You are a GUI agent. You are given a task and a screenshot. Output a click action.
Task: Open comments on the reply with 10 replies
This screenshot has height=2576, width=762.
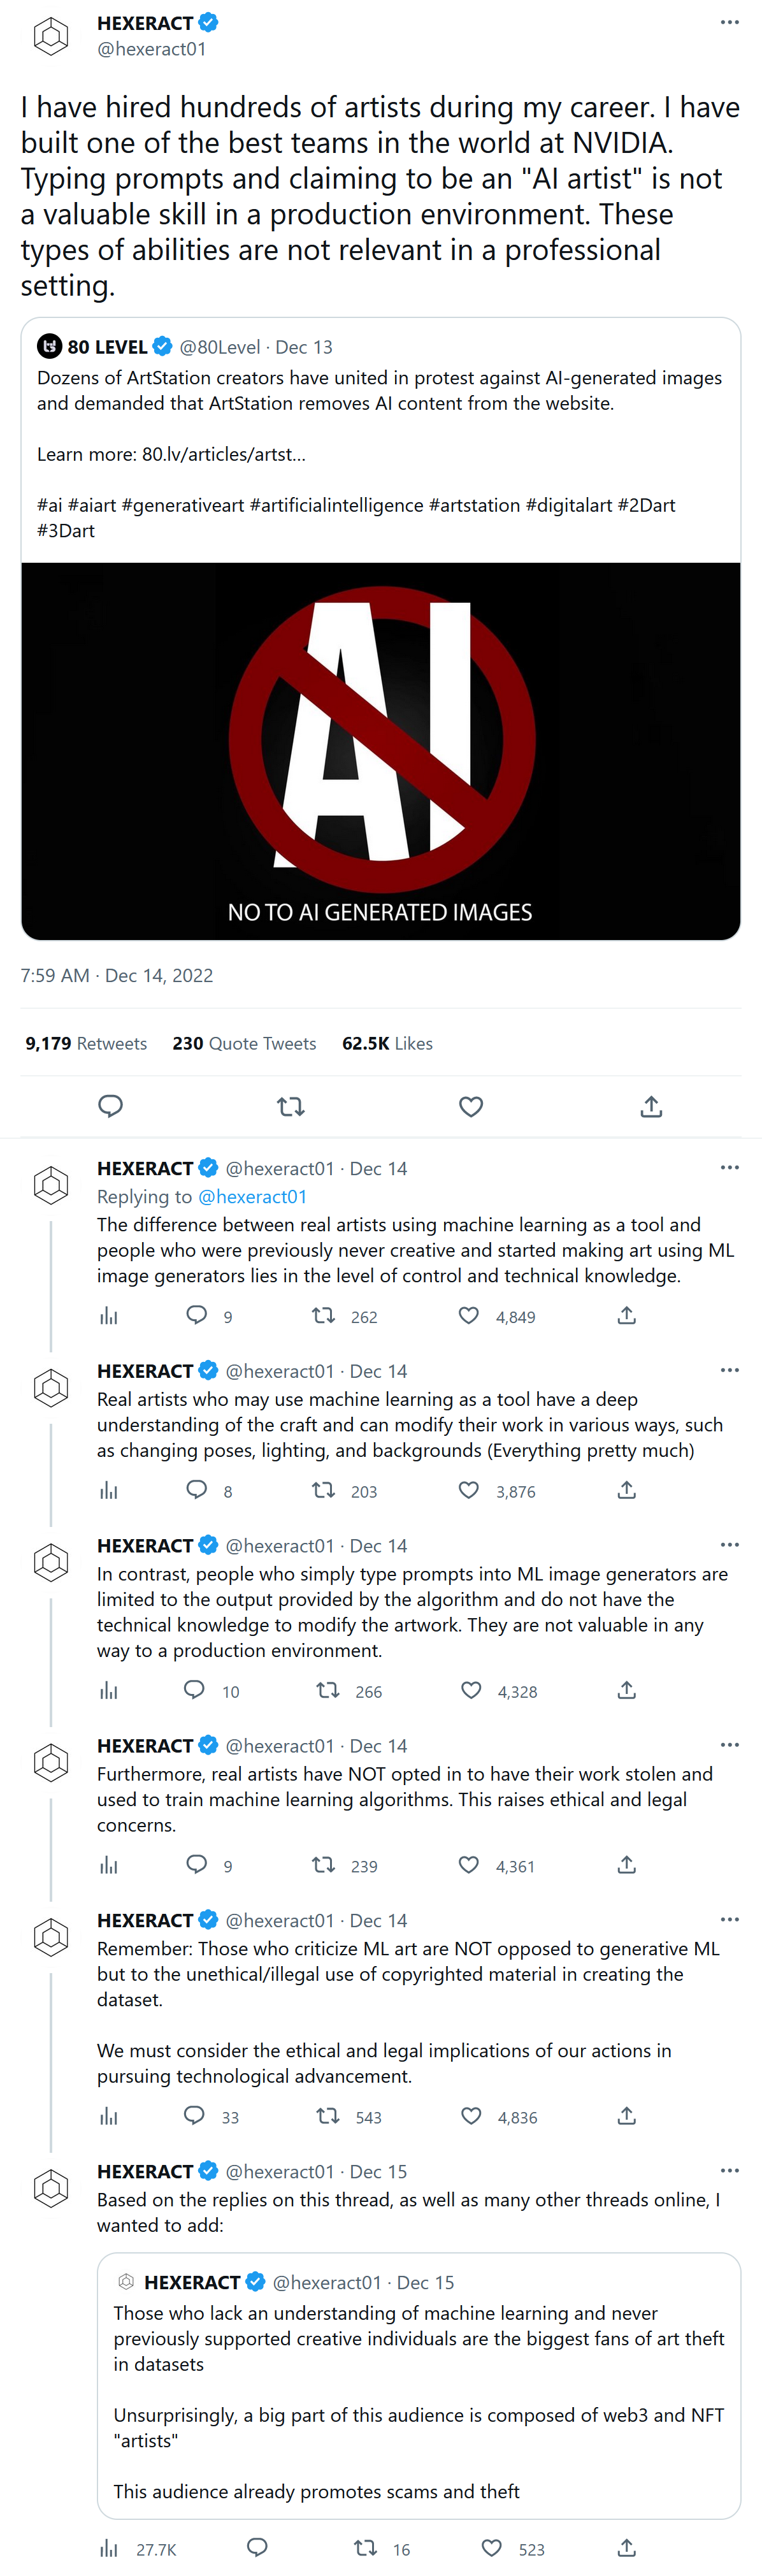coord(195,1691)
